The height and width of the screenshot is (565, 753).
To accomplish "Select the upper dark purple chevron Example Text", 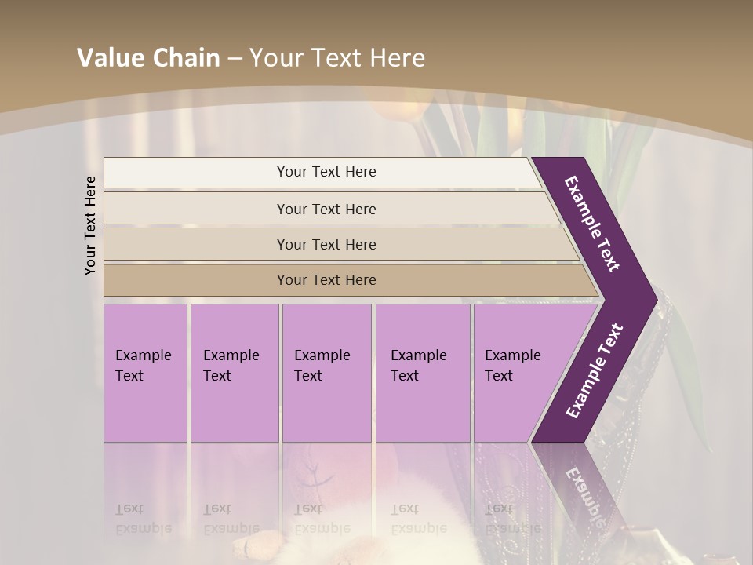I will click(593, 224).
